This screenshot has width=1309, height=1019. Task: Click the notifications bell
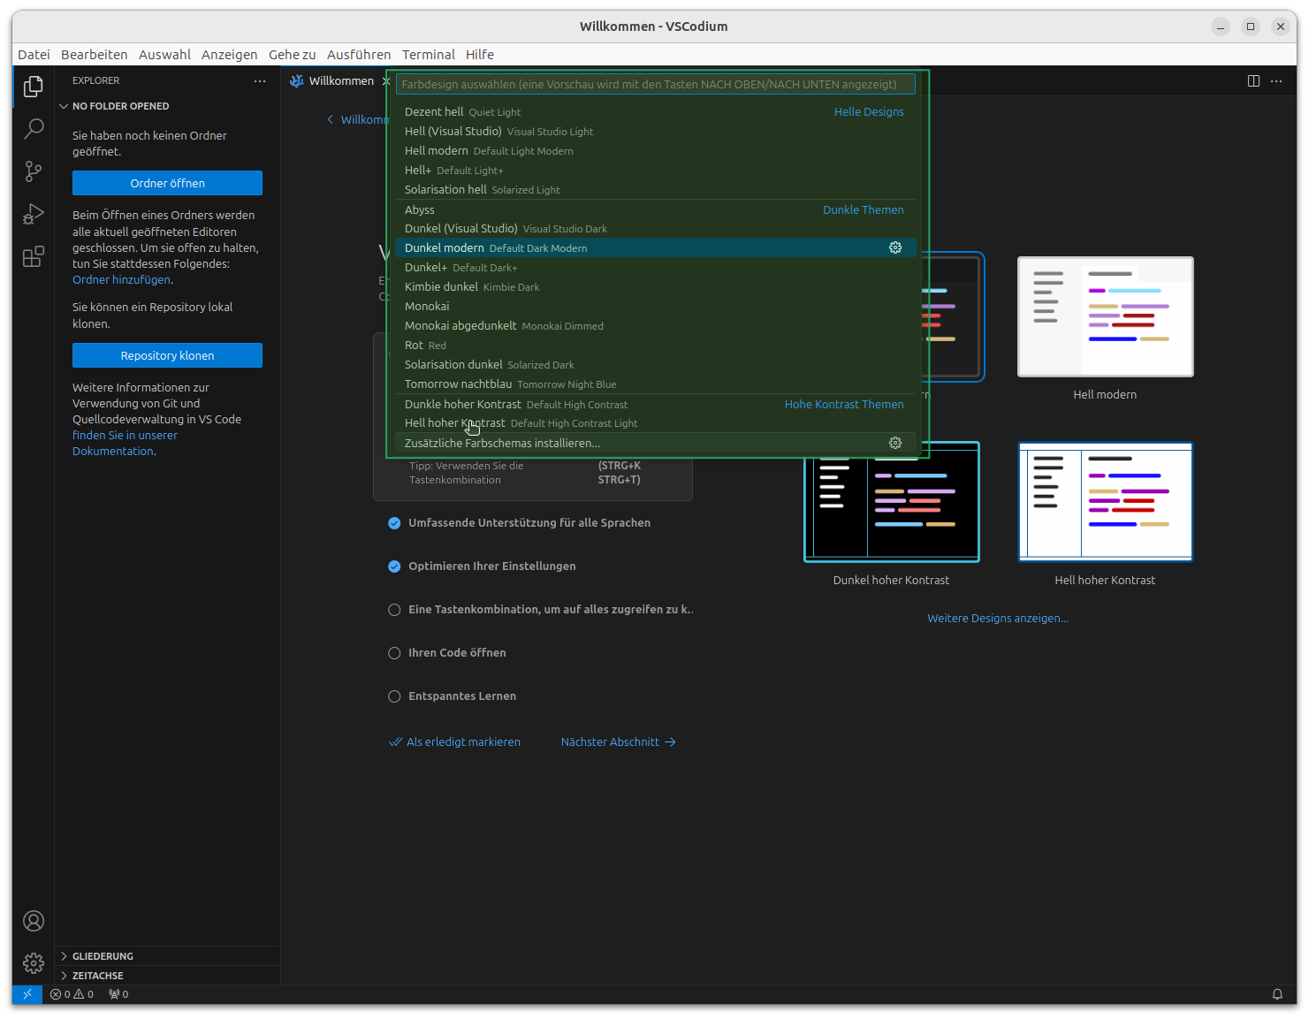coord(1278,993)
